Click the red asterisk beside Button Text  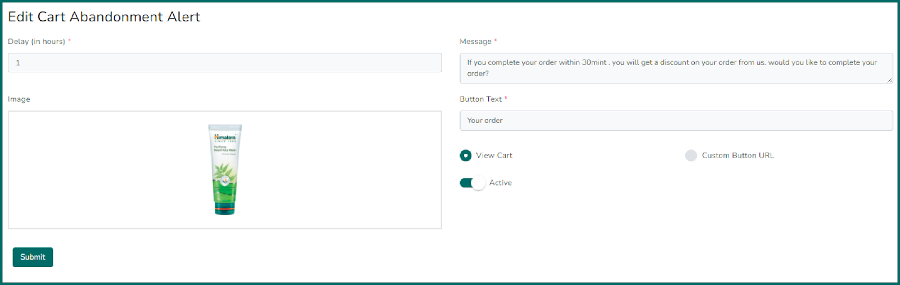[x=506, y=98]
